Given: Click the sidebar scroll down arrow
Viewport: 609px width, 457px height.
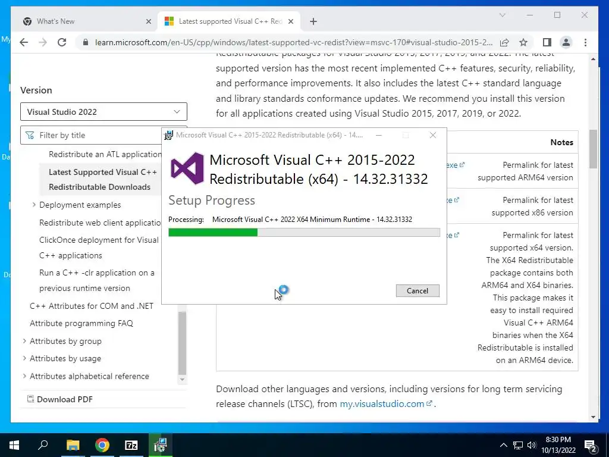Looking at the screenshot, I should pyautogui.click(x=182, y=380).
